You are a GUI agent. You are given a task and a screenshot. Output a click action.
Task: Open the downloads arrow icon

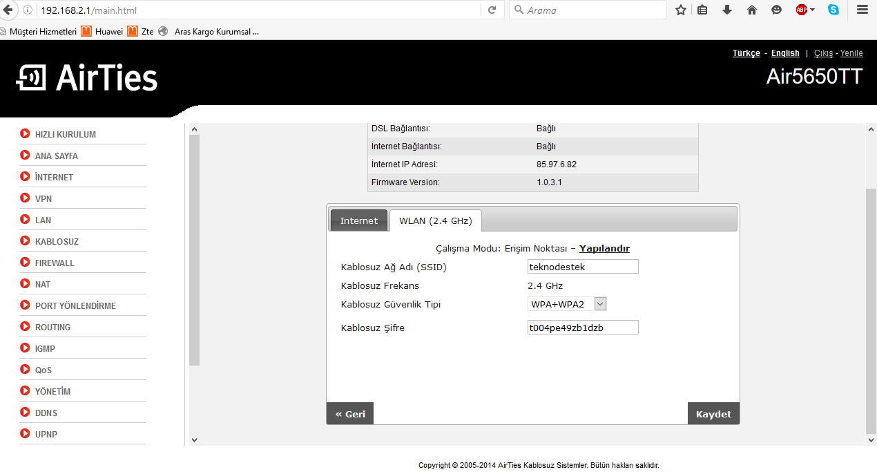tap(727, 10)
